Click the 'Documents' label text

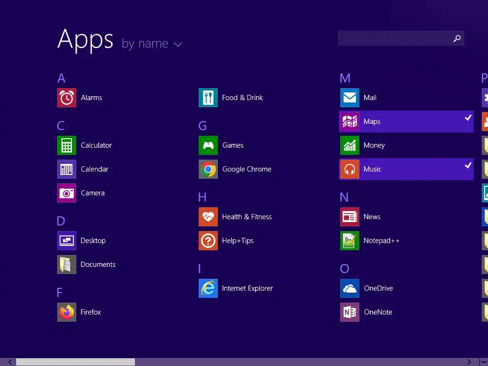click(98, 264)
